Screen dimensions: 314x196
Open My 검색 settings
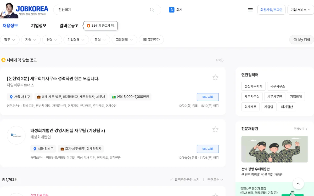301,40
